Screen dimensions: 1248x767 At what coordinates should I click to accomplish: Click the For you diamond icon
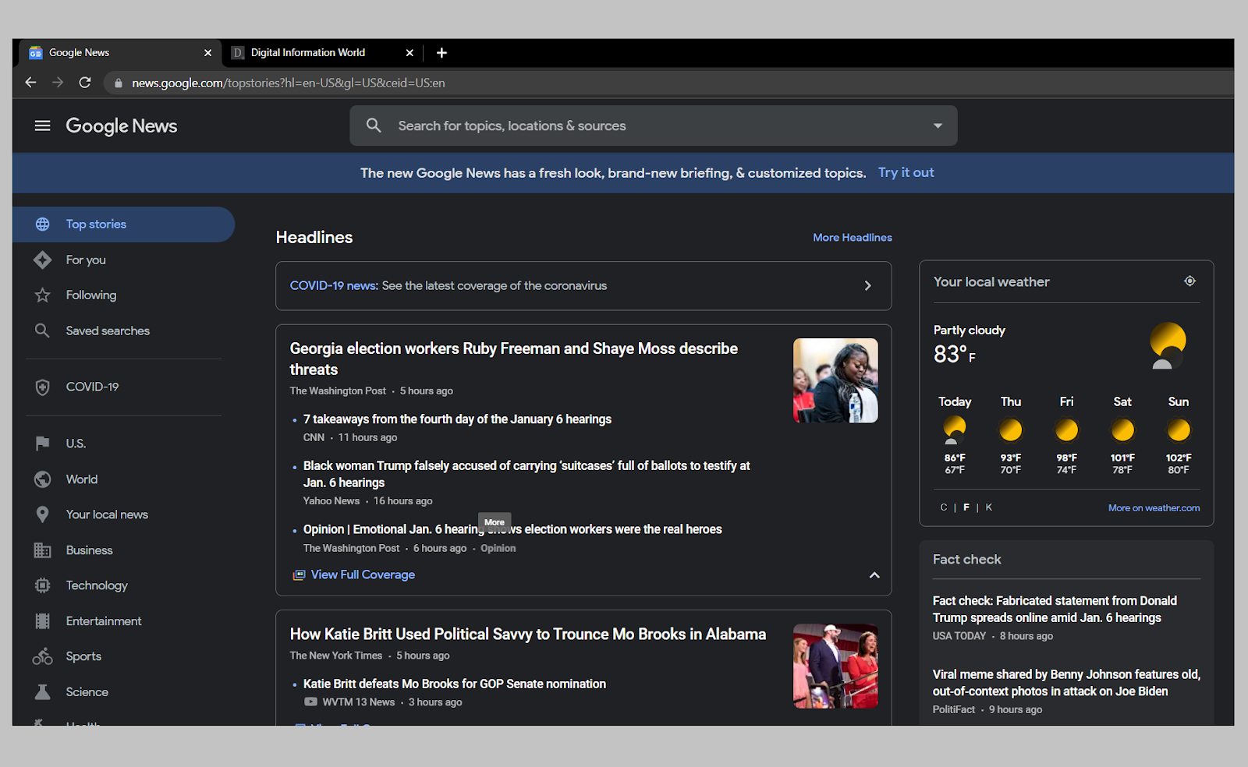pyautogui.click(x=43, y=260)
